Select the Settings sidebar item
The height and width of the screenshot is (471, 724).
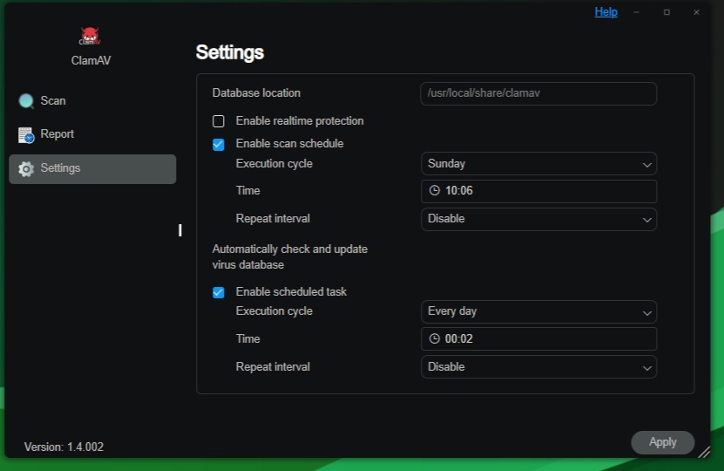point(92,168)
